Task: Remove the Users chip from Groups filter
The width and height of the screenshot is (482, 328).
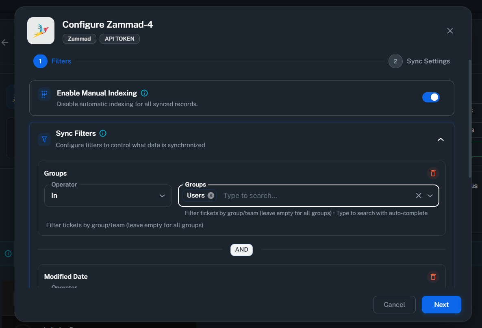Action: click(x=211, y=195)
